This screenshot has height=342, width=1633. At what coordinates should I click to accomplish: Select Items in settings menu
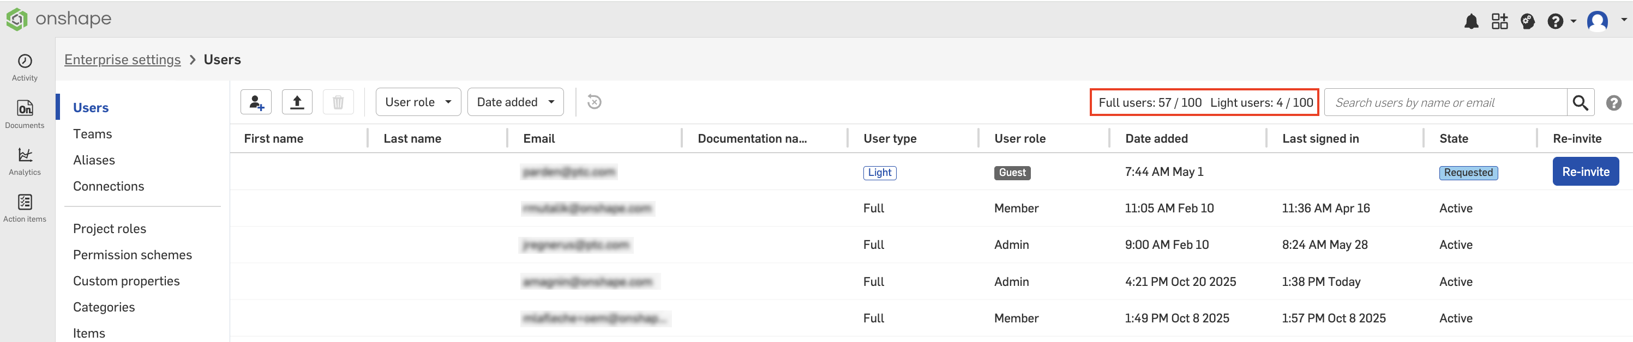click(89, 333)
